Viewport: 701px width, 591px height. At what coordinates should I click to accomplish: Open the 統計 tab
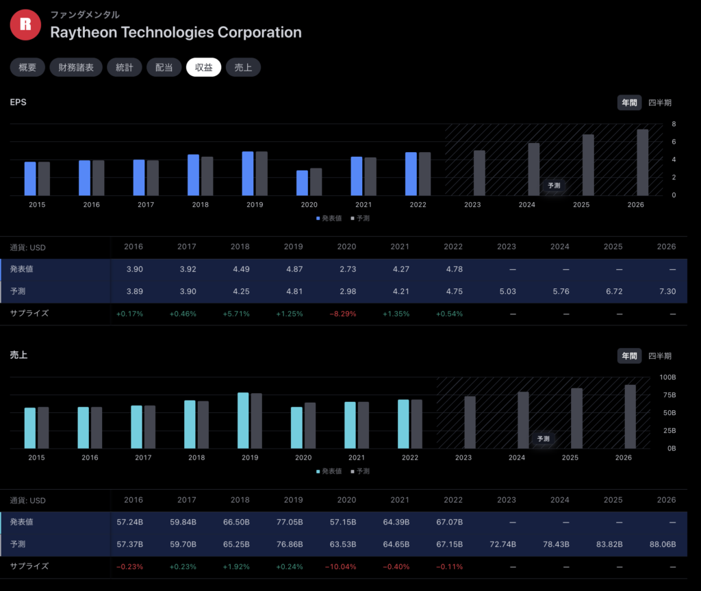pyautogui.click(x=125, y=68)
